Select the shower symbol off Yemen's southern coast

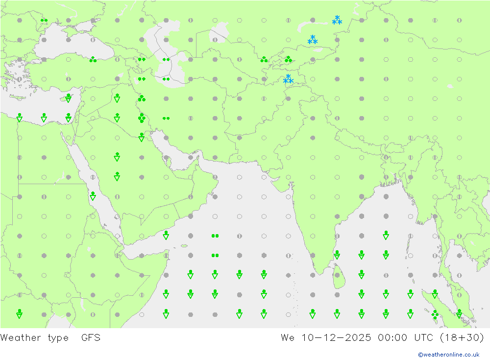coord(166,236)
